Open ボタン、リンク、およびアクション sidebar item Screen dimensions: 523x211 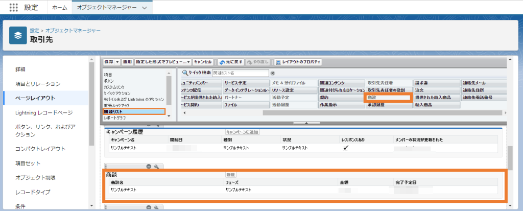coord(45,131)
